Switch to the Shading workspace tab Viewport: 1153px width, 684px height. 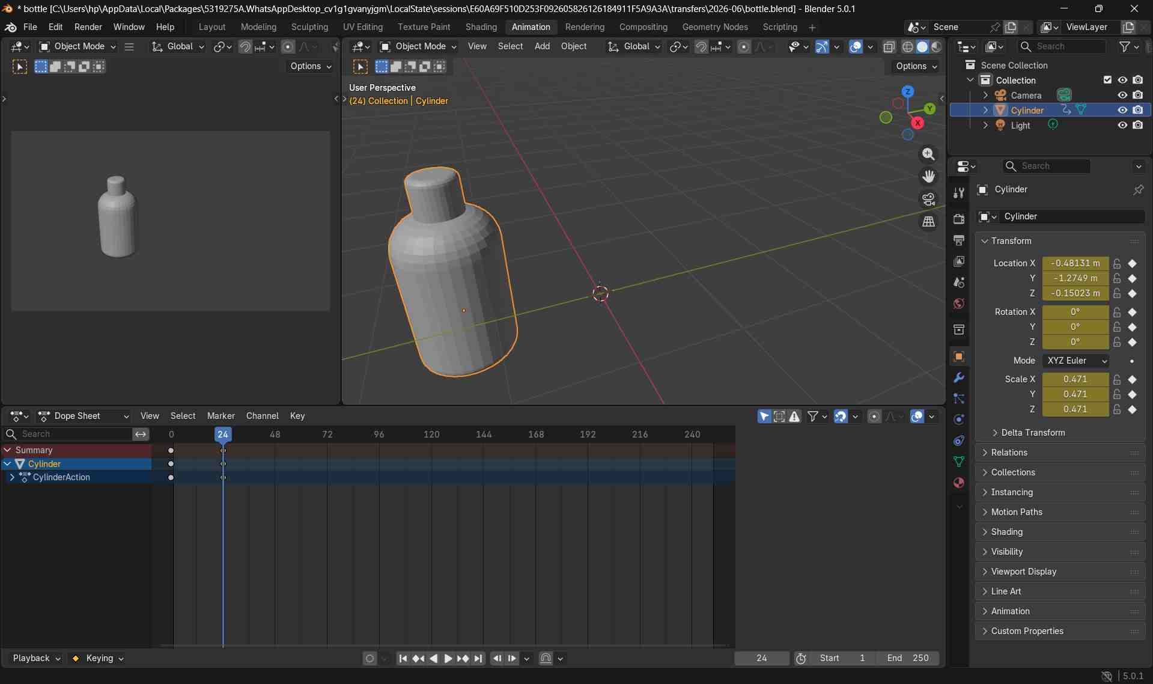tap(481, 27)
